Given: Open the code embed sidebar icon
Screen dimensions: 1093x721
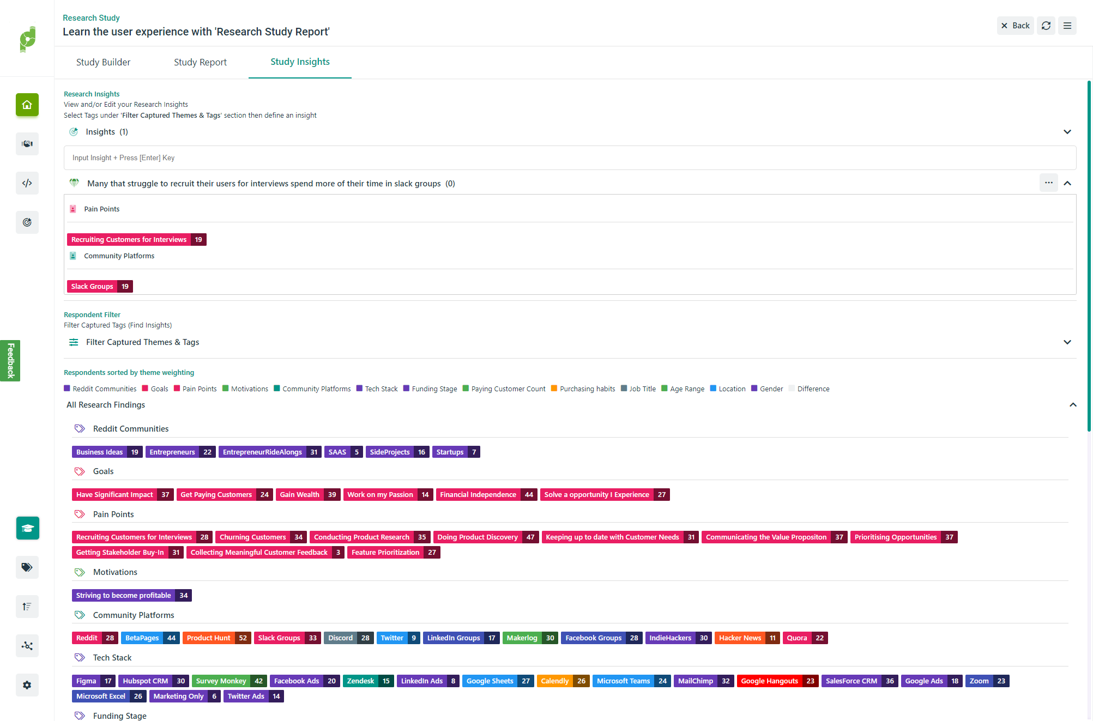Looking at the screenshot, I should point(27,183).
